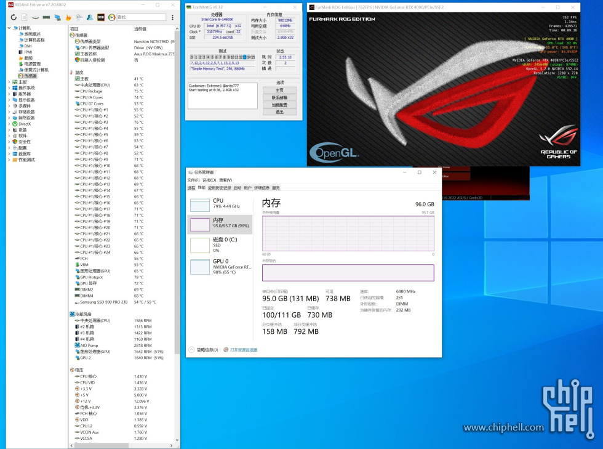Image resolution: width=603 pixels, height=449 pixels.
Task: Open the 文件(F) menu in Task Manager
Action: (x=193, y=180)
